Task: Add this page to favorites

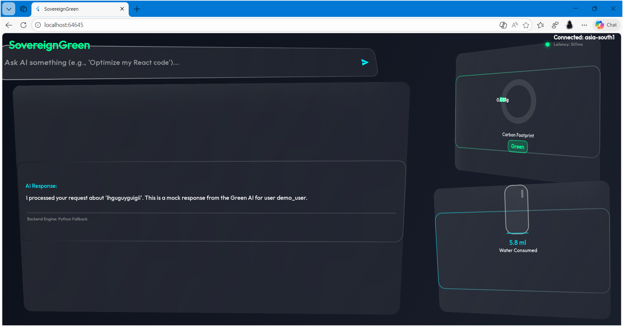Action: tap(526, 25)
